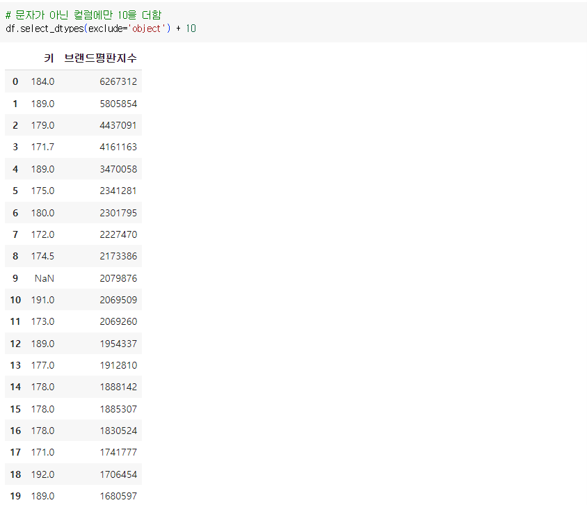587x505 pixels.
Task: Click cell 177.0 in row 13
Action: 42,365
